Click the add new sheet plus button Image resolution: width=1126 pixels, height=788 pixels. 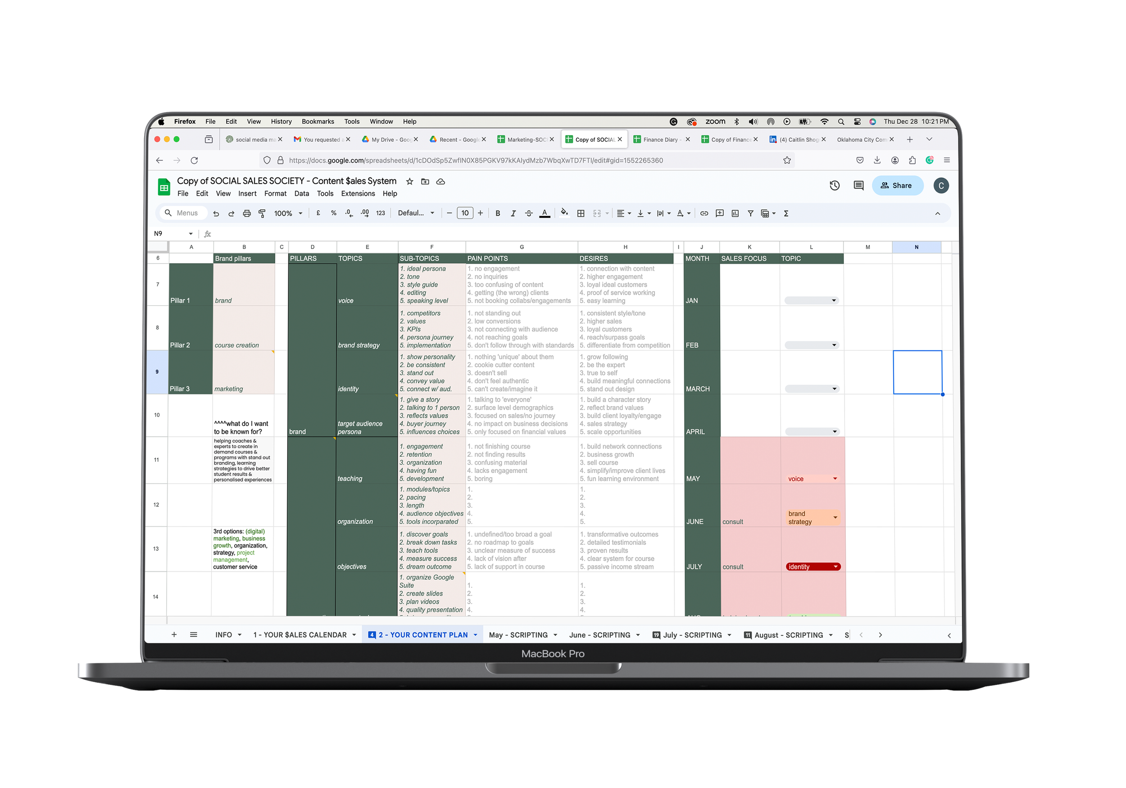pyautogui.click(x=173, y=634)
